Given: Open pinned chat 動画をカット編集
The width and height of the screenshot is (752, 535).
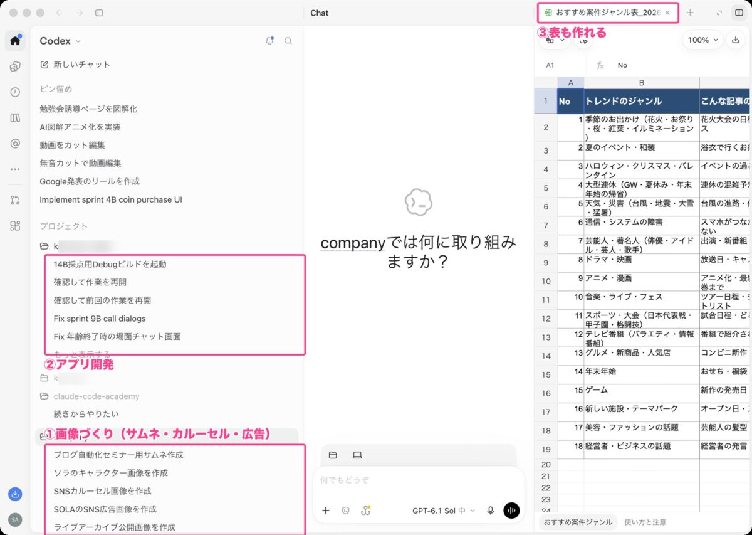Looking at the screenshot, I should [x=72, y=145].
